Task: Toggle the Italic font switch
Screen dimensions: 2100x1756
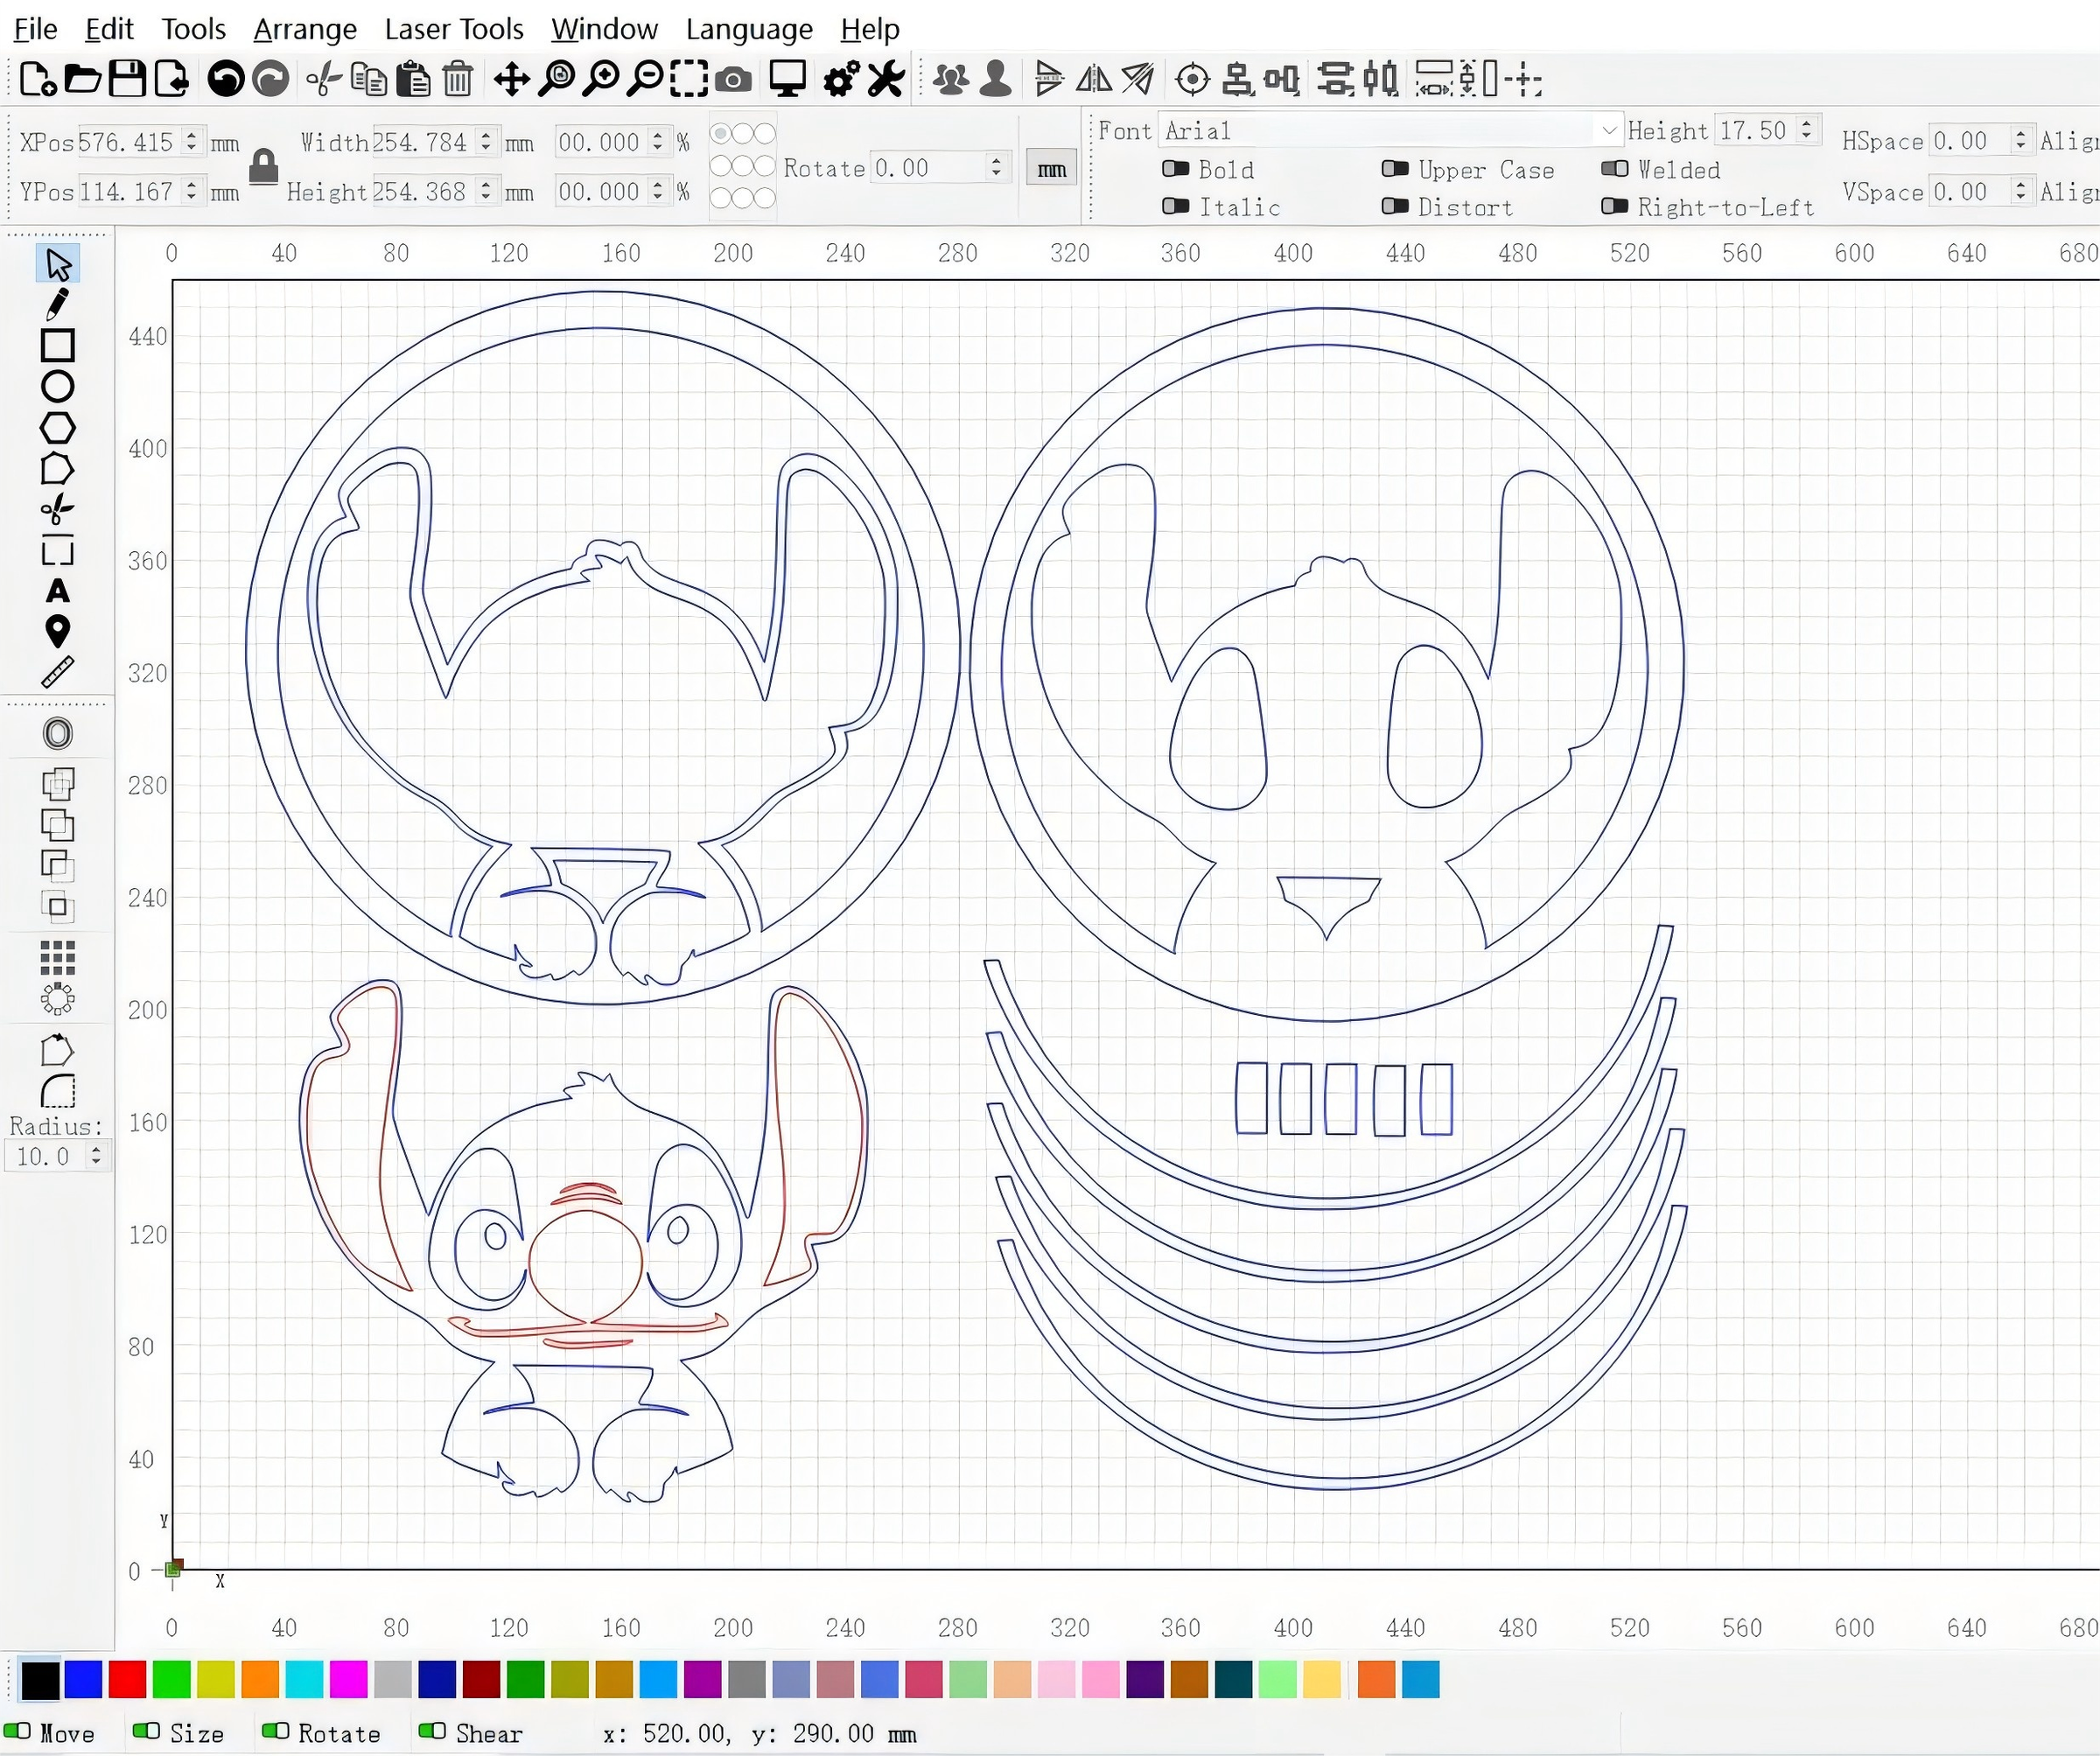Action: tap(1175, 206)
